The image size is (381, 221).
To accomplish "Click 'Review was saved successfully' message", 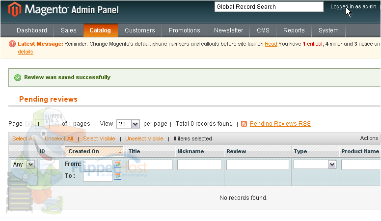I will click(67, 77).
